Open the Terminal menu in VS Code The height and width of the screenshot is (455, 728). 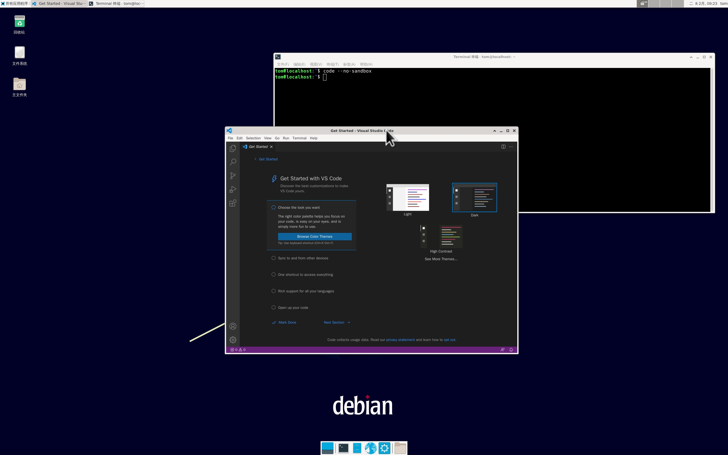pos(299,138)
